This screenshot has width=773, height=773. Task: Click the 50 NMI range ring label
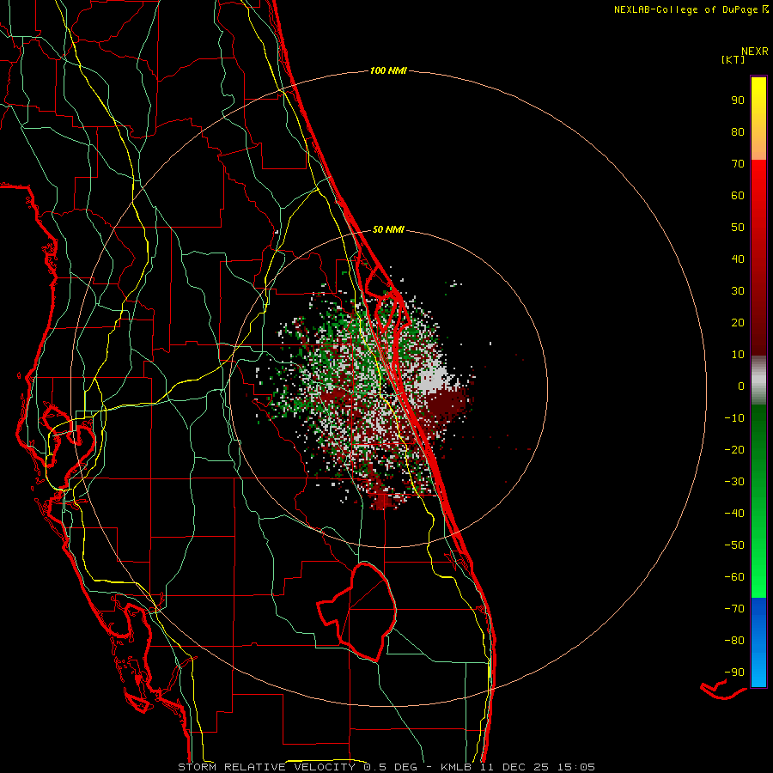[x=388, y=229]
